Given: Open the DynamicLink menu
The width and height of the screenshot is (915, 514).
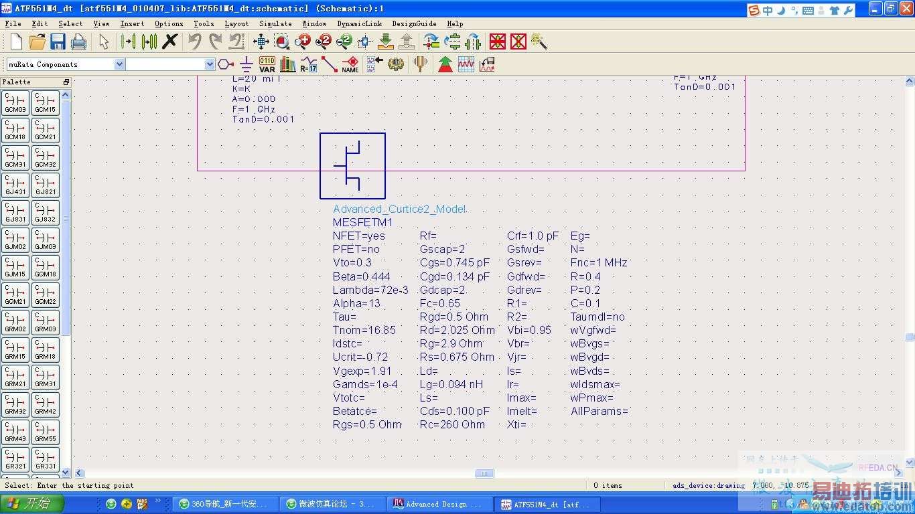Looking at the screenshot, I should click(x=359, y=23).
